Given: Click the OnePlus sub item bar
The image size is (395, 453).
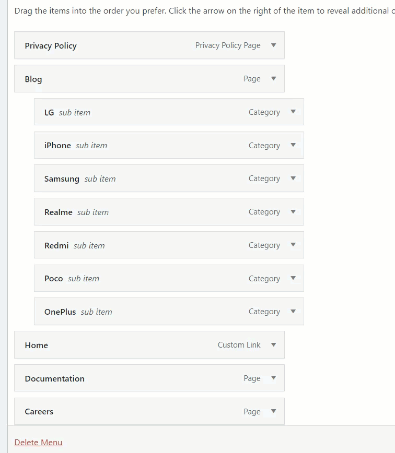Looking at the screenshot, I should coord(169,312).
